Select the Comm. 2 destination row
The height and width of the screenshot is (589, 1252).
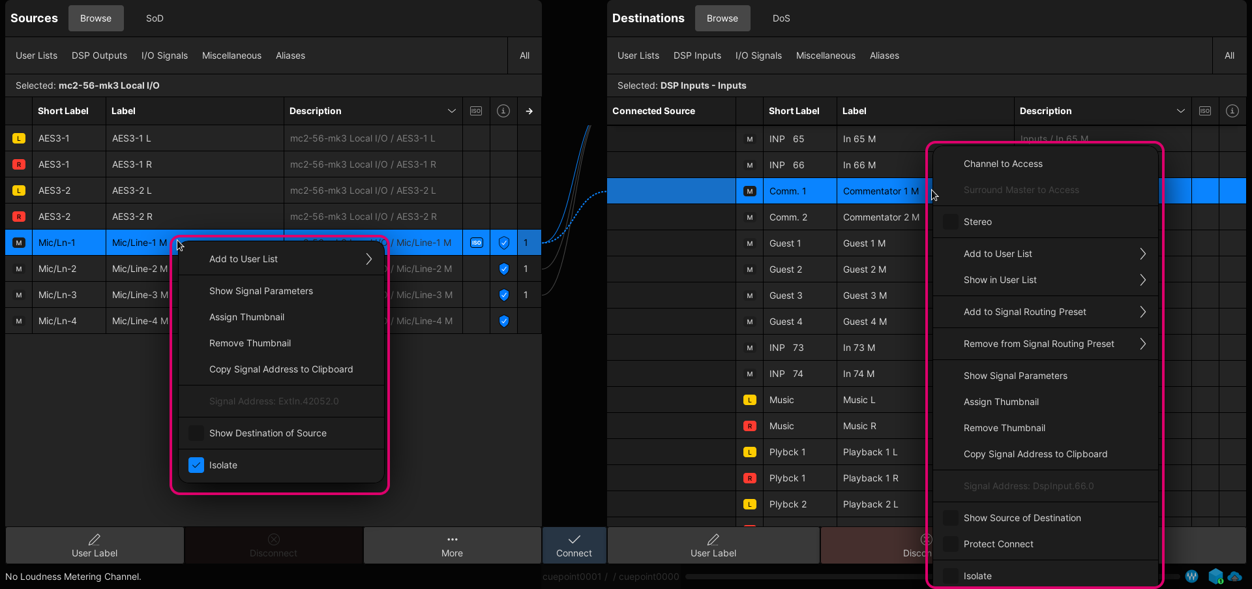coord(788,217)
